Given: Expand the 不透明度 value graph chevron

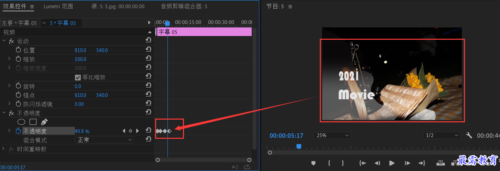Looking at the screenshot, I should click(x=9, y=131).
